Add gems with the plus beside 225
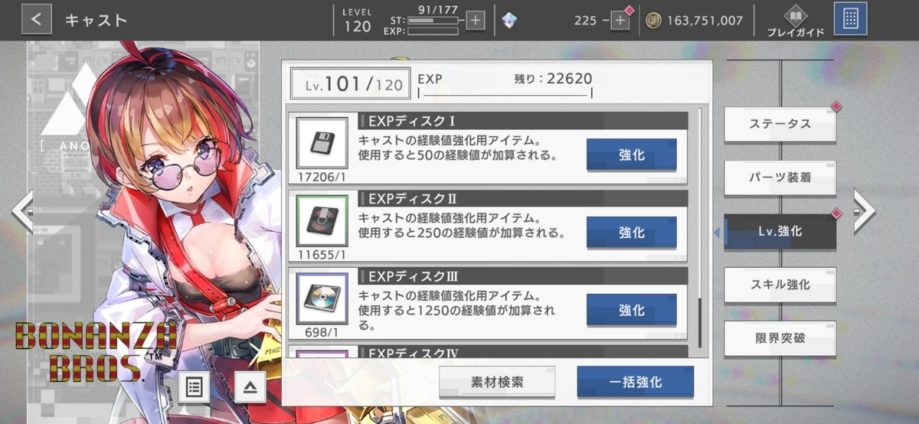Image resolution: width=919 pixels, height=424 pixels. [620, 21]
